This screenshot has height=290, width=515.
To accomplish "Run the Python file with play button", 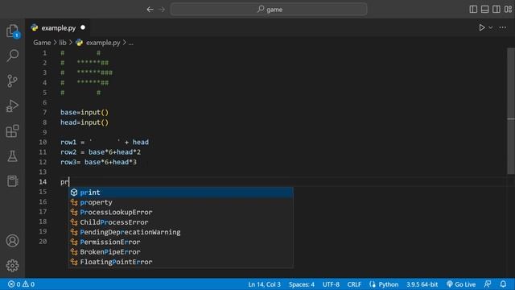I will [x=481, y=27].
